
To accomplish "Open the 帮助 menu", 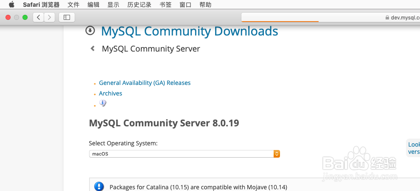I will [205, 5].
